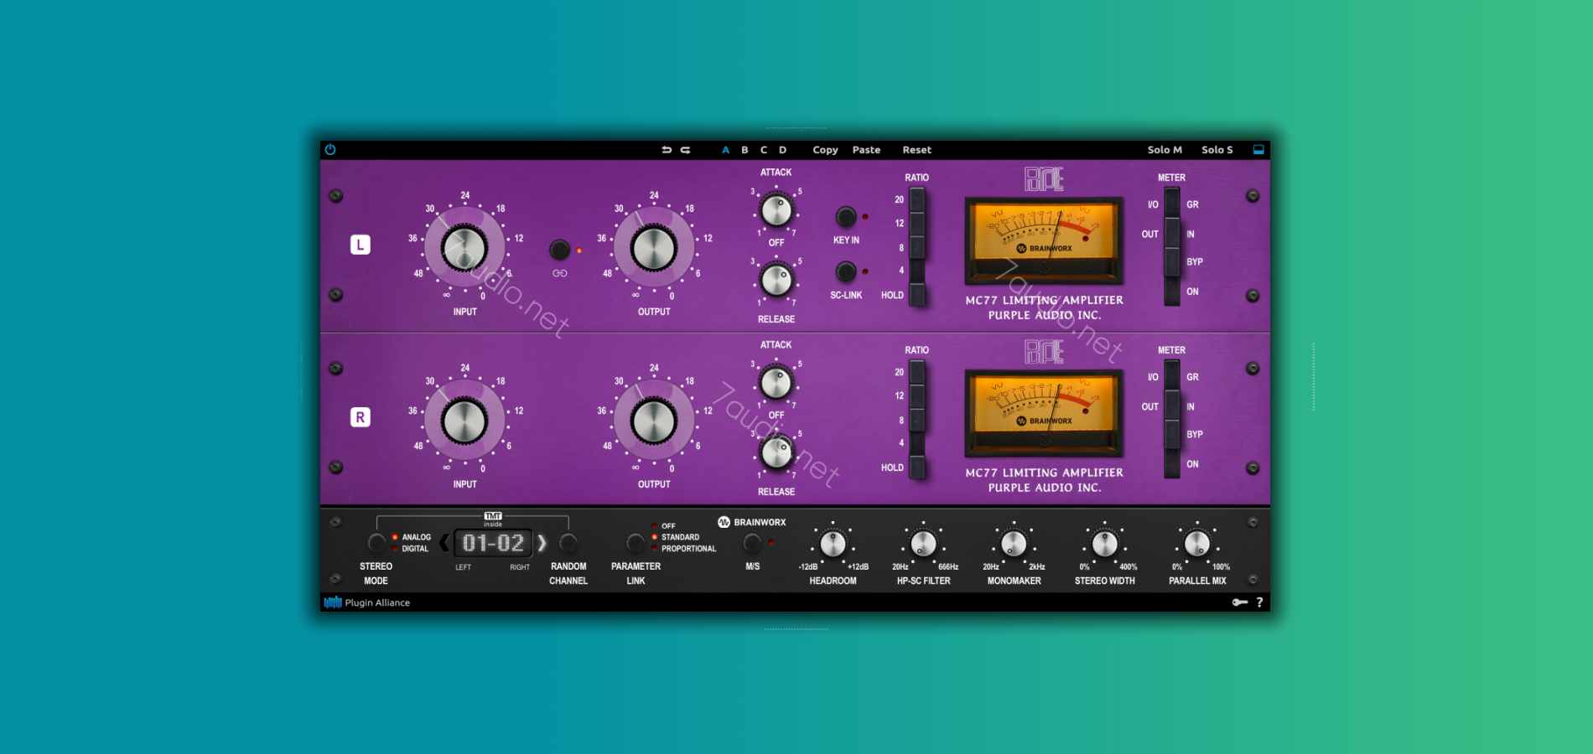Click the undo arrow icon
This screenshot has height=754, width=1593.
(667, 150)
